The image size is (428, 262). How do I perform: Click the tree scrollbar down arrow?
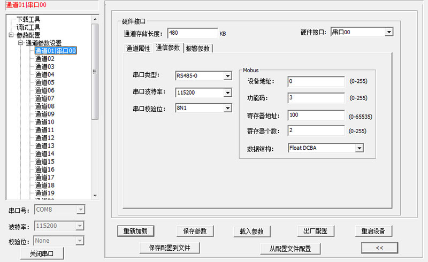coord(95,195)
